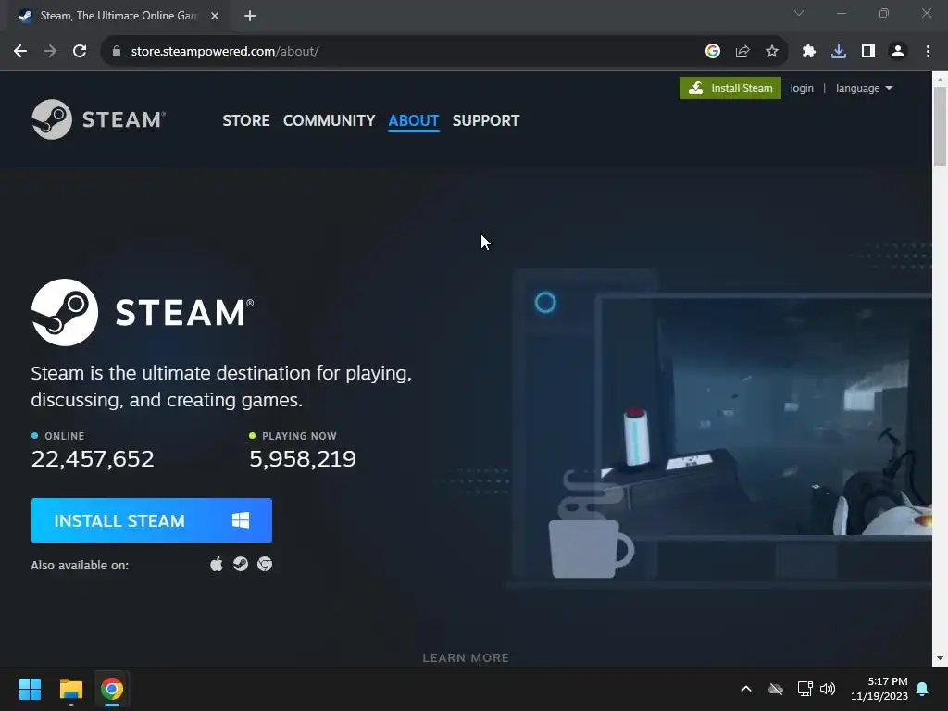Click the blue INSTALL STEAM button
The height and width of the screenshot is (711, 948).
tap(151, 520)
